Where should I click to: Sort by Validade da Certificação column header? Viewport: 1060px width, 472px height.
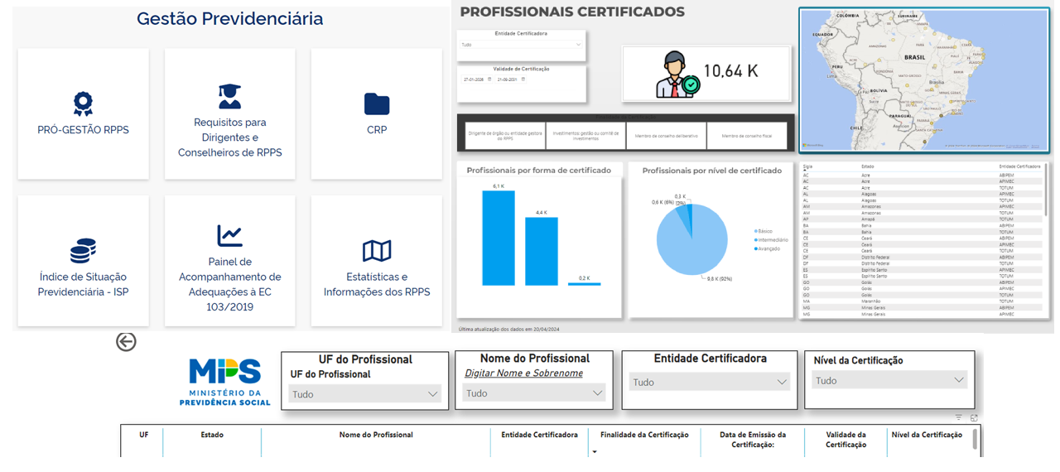point(846,440)
